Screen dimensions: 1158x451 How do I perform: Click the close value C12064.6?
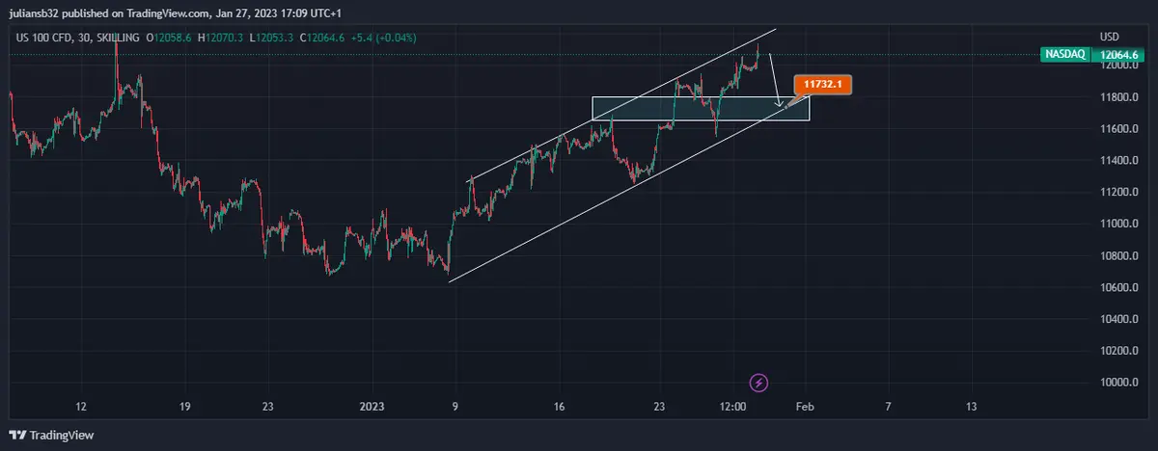pyautogui.click(x=328, y=37)
